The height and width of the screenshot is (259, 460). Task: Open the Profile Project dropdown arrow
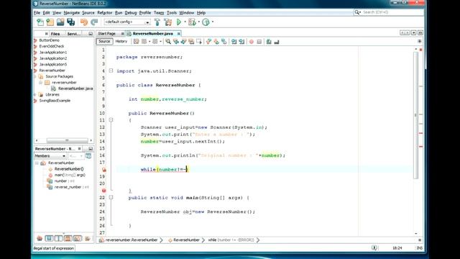213,22
